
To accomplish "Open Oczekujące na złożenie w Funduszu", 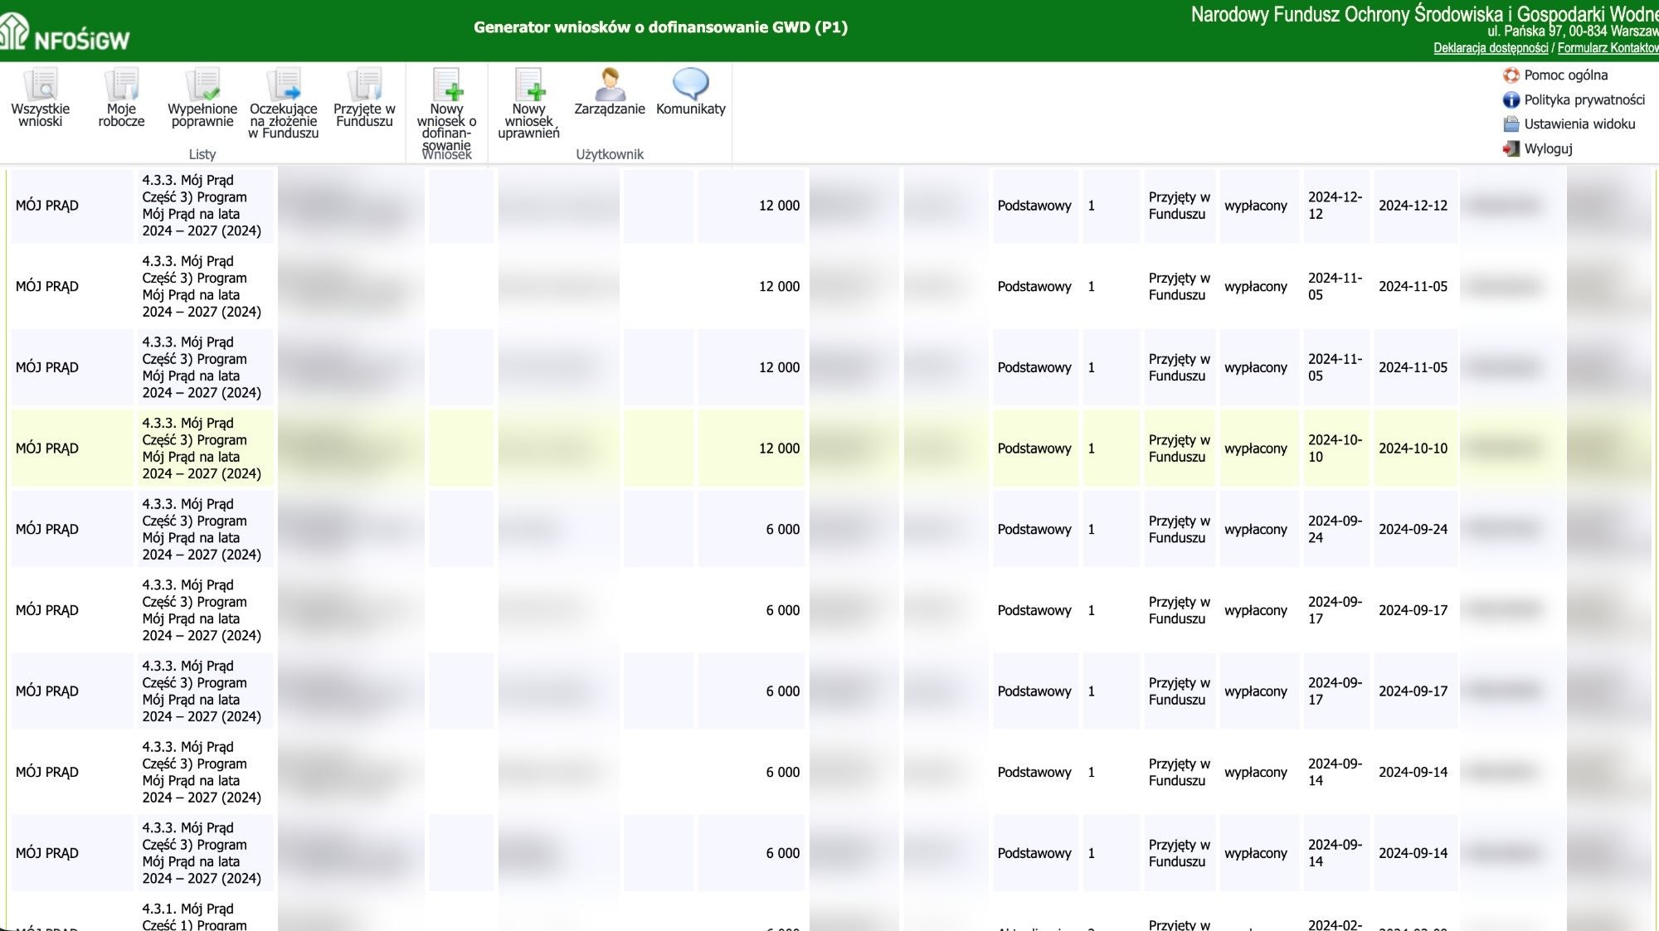I will [x=284, y=104].
